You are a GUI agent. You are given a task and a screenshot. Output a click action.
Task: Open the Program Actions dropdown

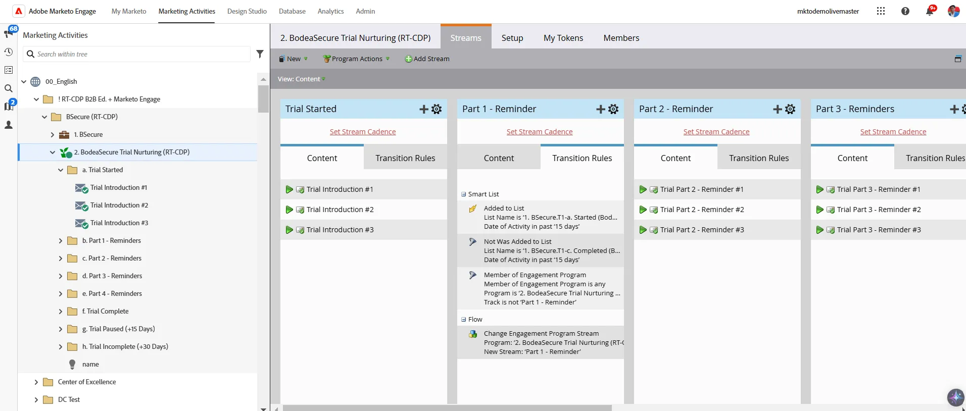coord(356,59)
